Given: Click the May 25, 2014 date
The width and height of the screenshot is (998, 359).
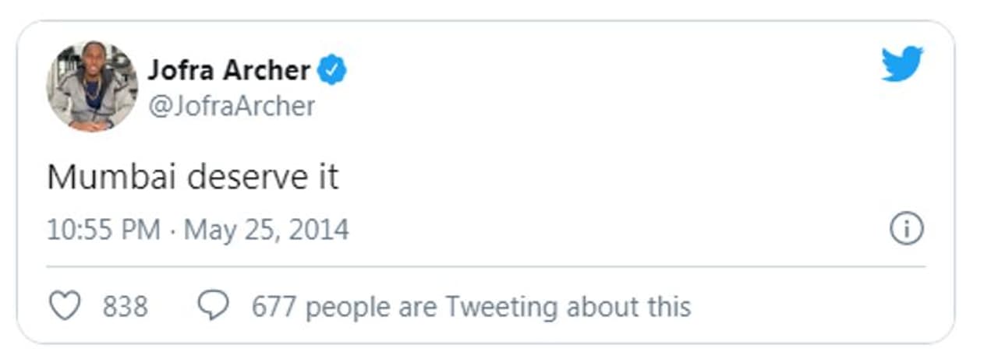Looking at the screenshot, I should pyautogui.click(x=266, y=231).
